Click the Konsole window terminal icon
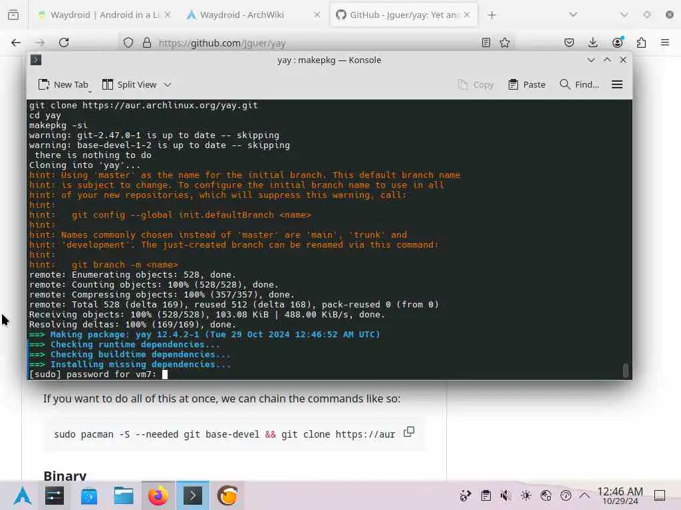The width and height of the screenshot is (681, 510). click(36, 60)
